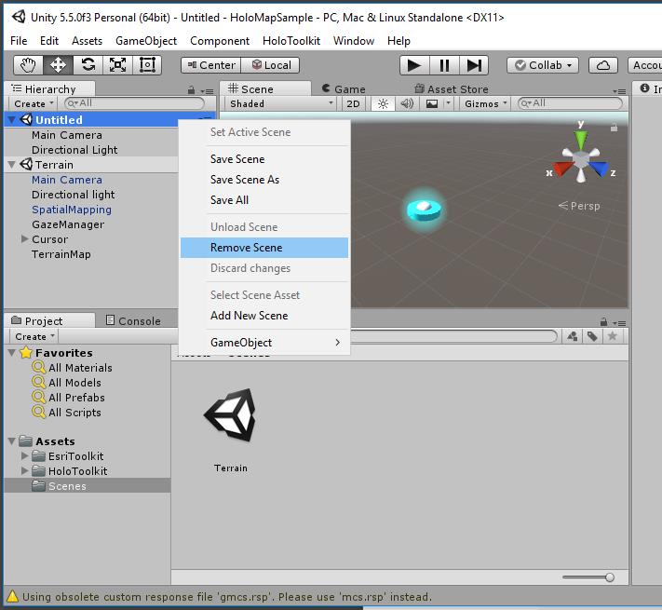
Task: Toggle scene lighting sun icon
Action: pyautogui.click(x=383, y=104)
